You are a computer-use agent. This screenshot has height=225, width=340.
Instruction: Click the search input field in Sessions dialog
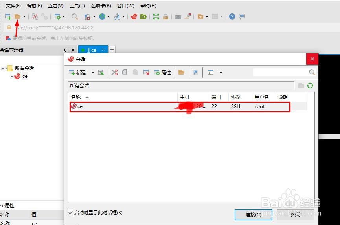pyautogui.click(x=281, y=72)
